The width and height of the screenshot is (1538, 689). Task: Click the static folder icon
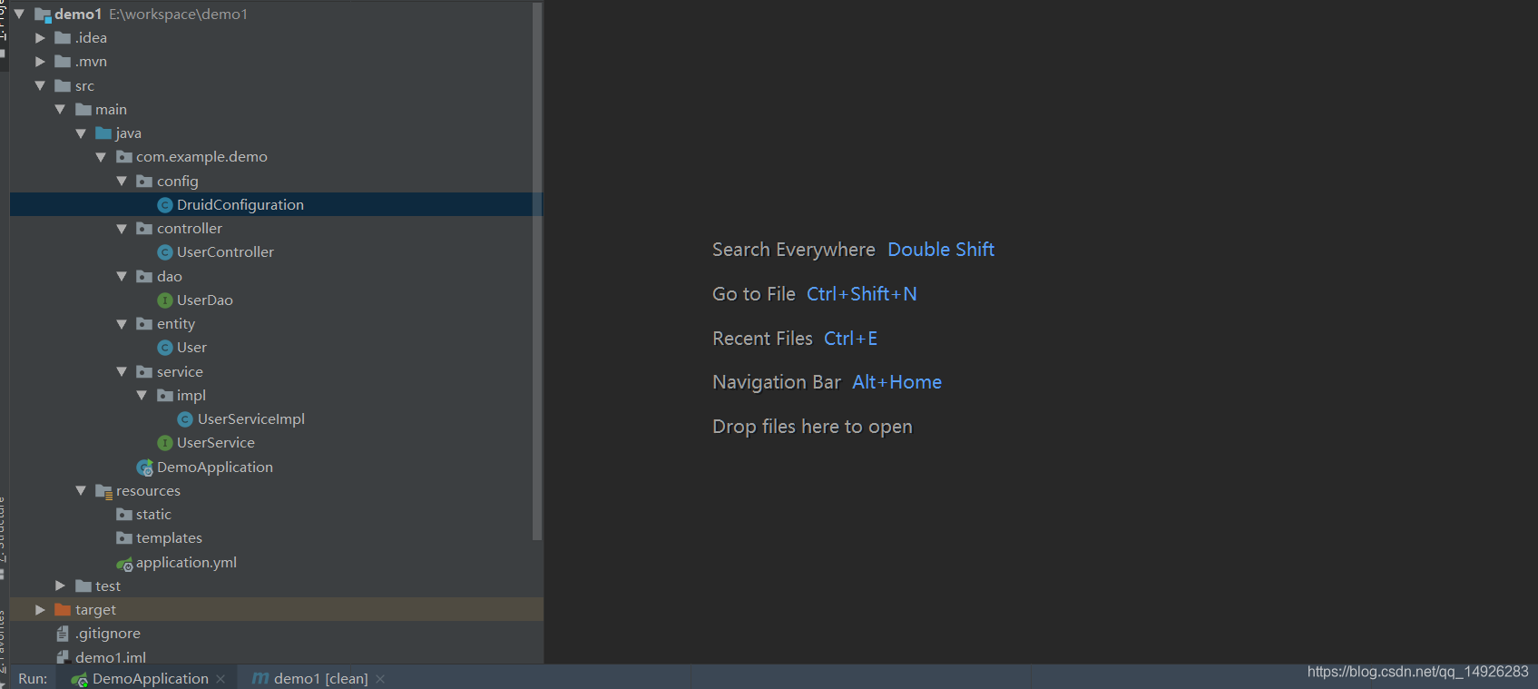(x=124, y=515)
